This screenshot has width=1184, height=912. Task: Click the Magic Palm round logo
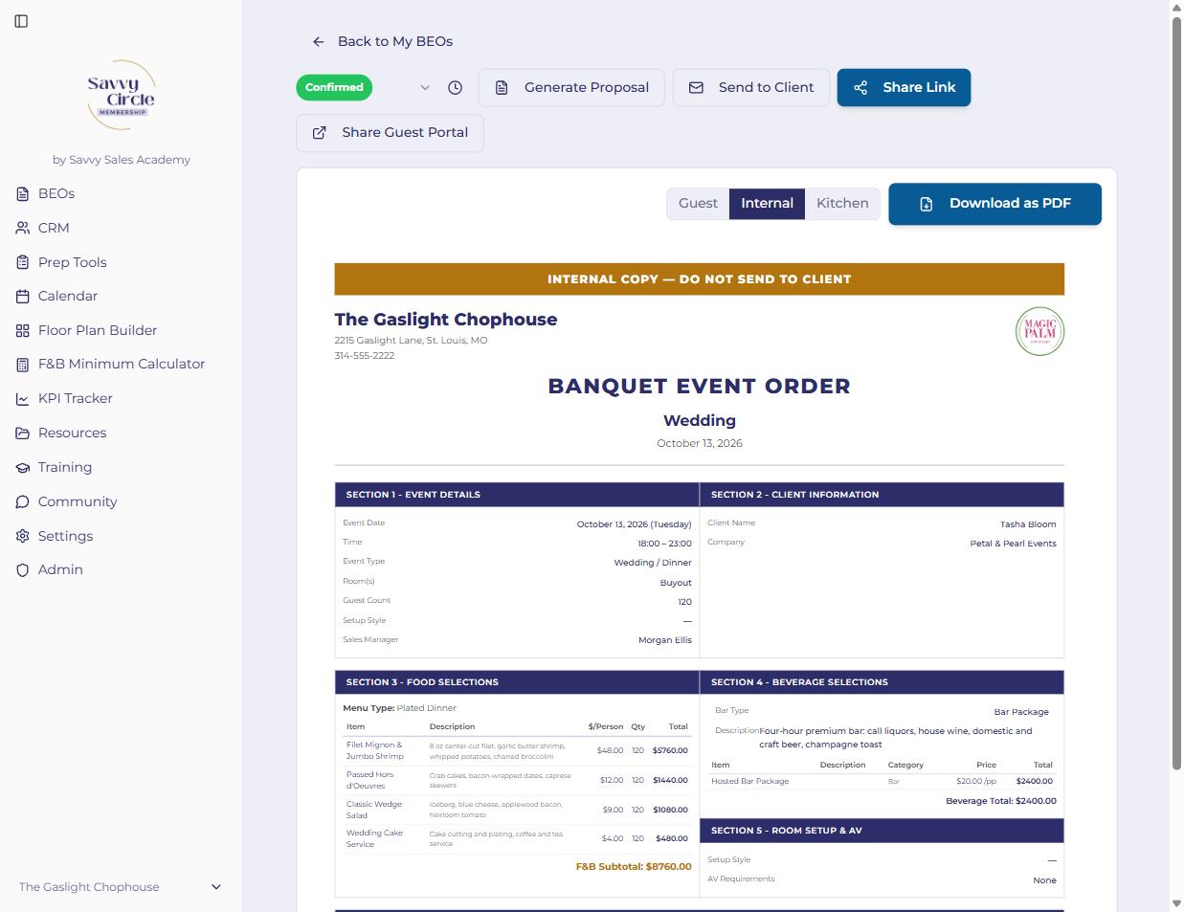click(1039, 331)
